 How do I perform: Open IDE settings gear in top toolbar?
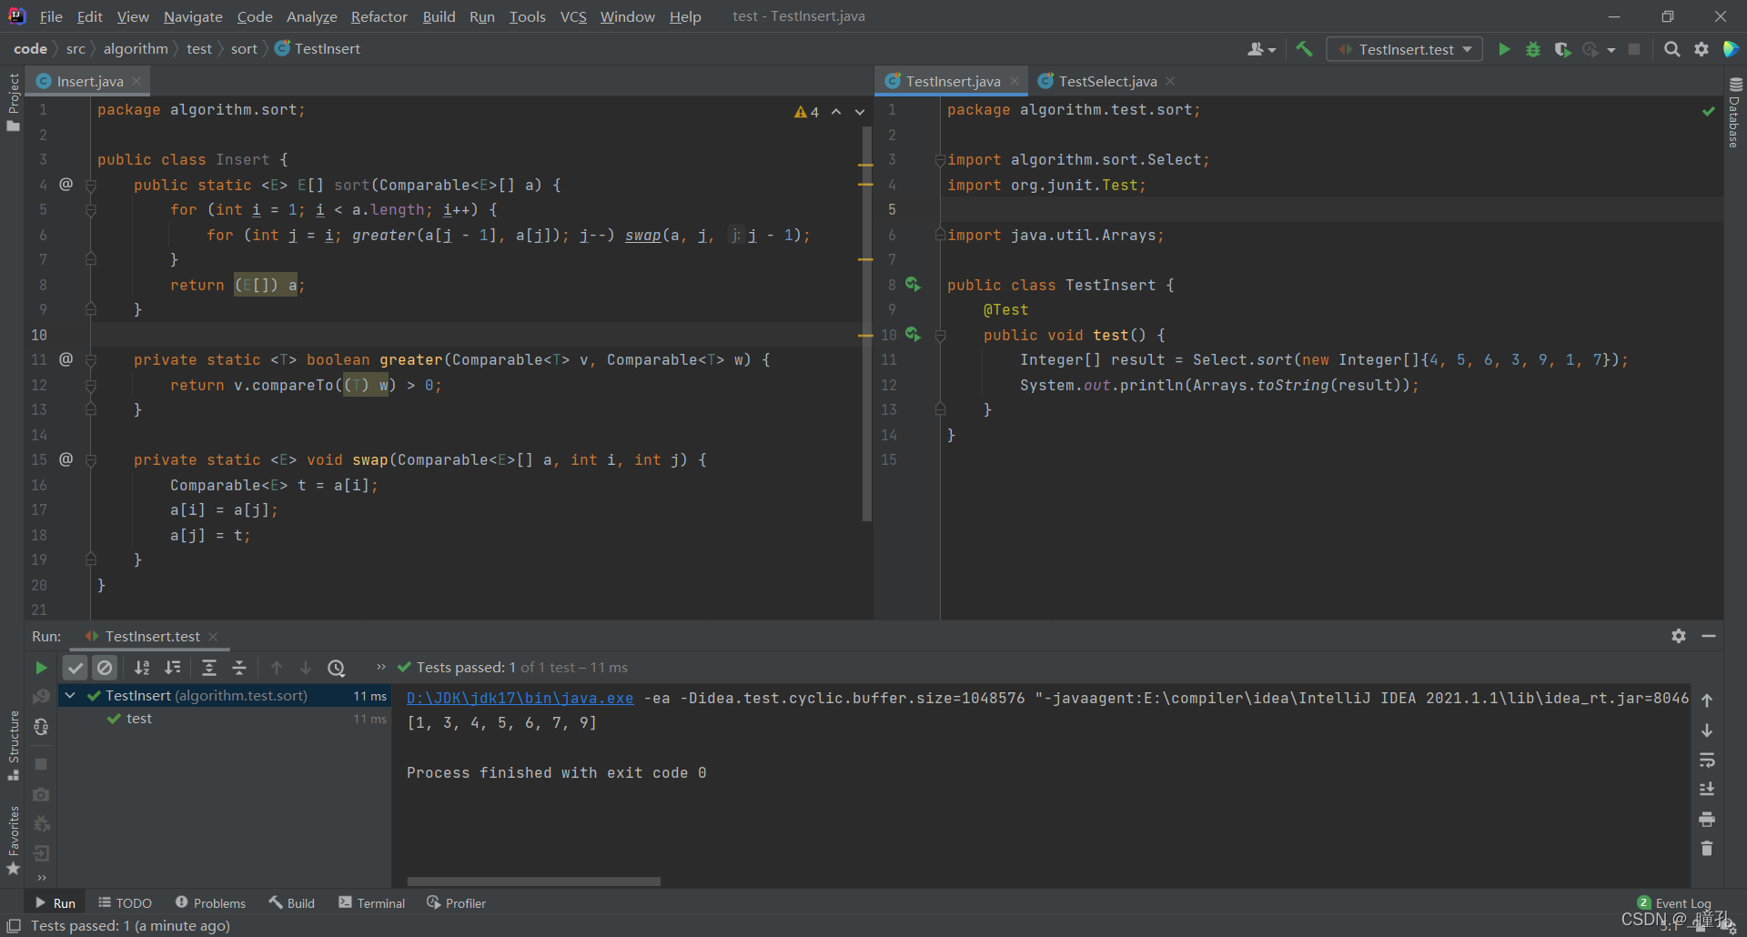1701,49
